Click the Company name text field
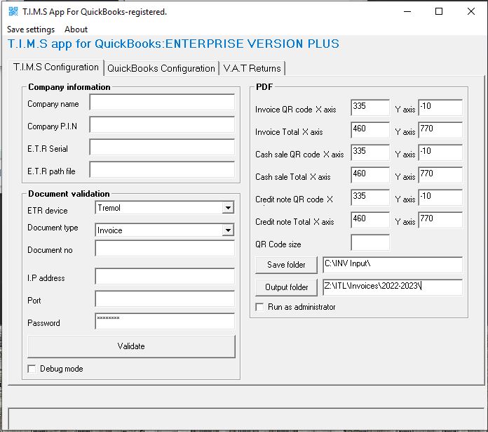 [162, 103]
